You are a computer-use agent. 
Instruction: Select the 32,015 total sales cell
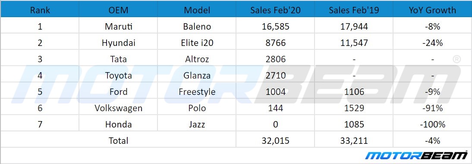point(275,140)
